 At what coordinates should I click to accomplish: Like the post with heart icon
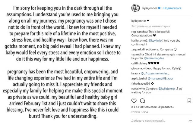[134, 101]
